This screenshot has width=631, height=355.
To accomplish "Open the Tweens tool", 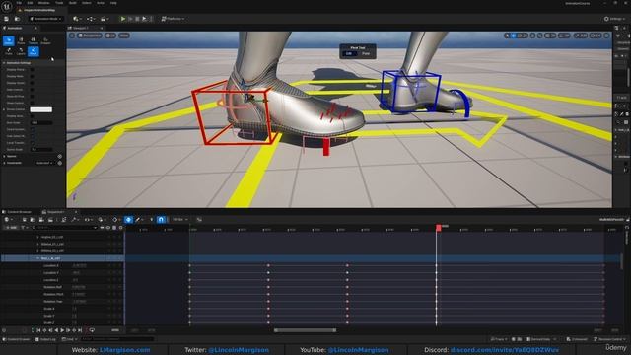I will (34, 40).
